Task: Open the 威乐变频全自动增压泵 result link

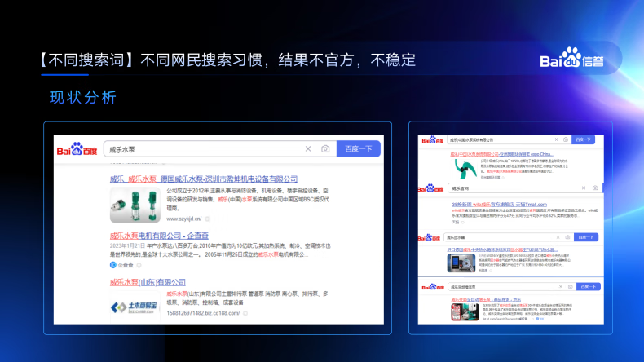Action: coord(486,299)
